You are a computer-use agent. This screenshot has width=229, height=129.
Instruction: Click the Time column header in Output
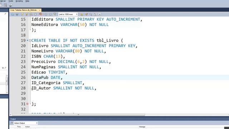click(x=19, y=127)
